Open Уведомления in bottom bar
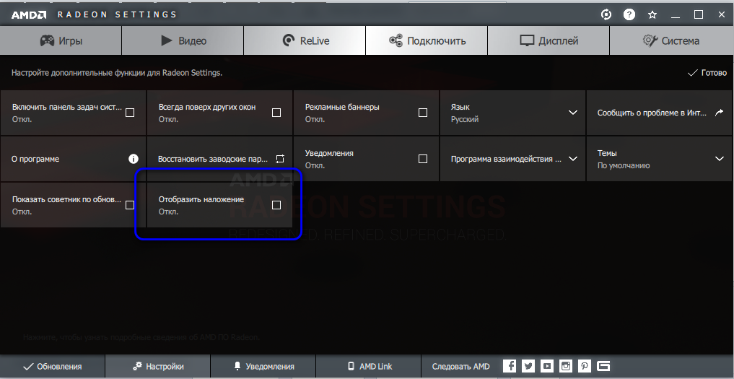The image size is (734, 379). pyautogui.click(x=263, y=366)
